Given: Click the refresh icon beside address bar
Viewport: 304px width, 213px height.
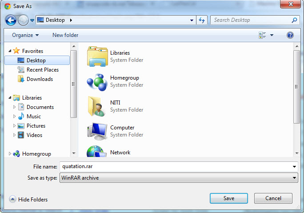Looking at the screenshot, I should tap(202, 20).
